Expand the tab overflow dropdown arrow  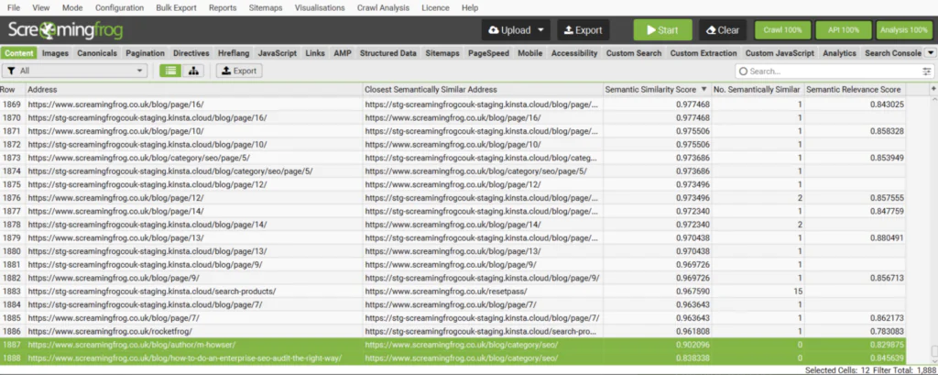pos(931,53)
